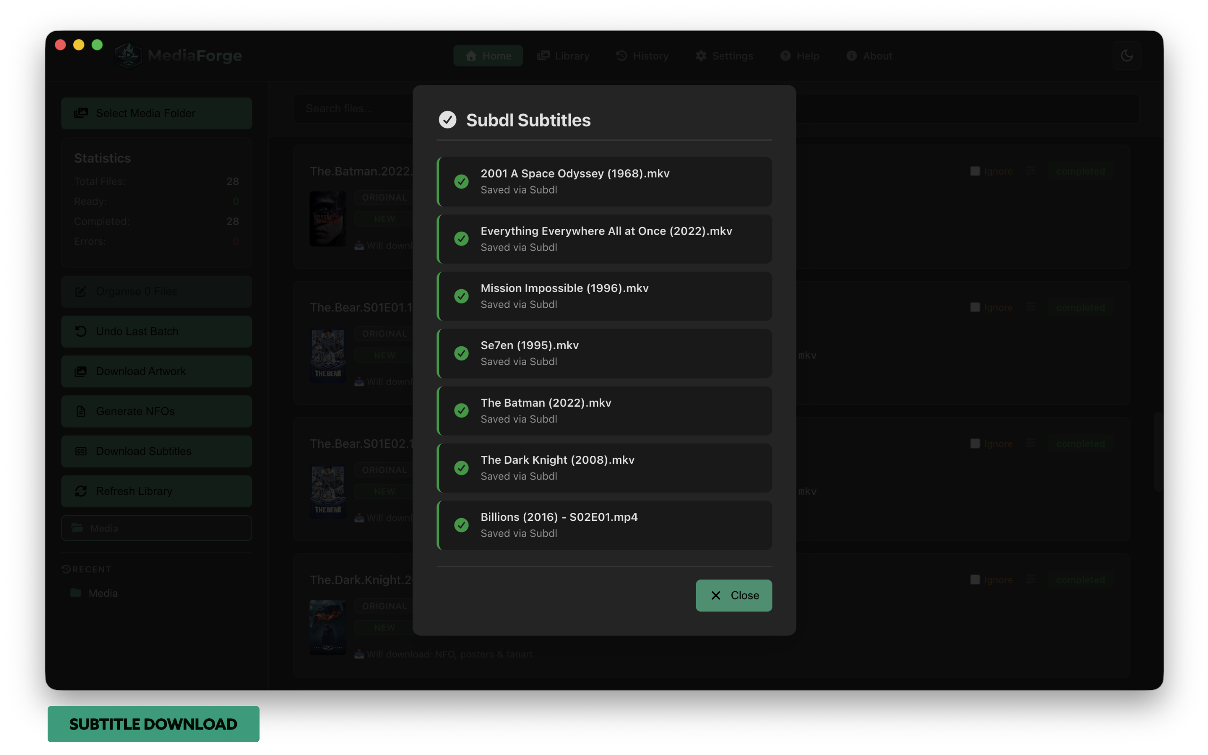Click The Bear S01E01 poster thumbnail
The image size is (1208, 755).
point(327,355)
